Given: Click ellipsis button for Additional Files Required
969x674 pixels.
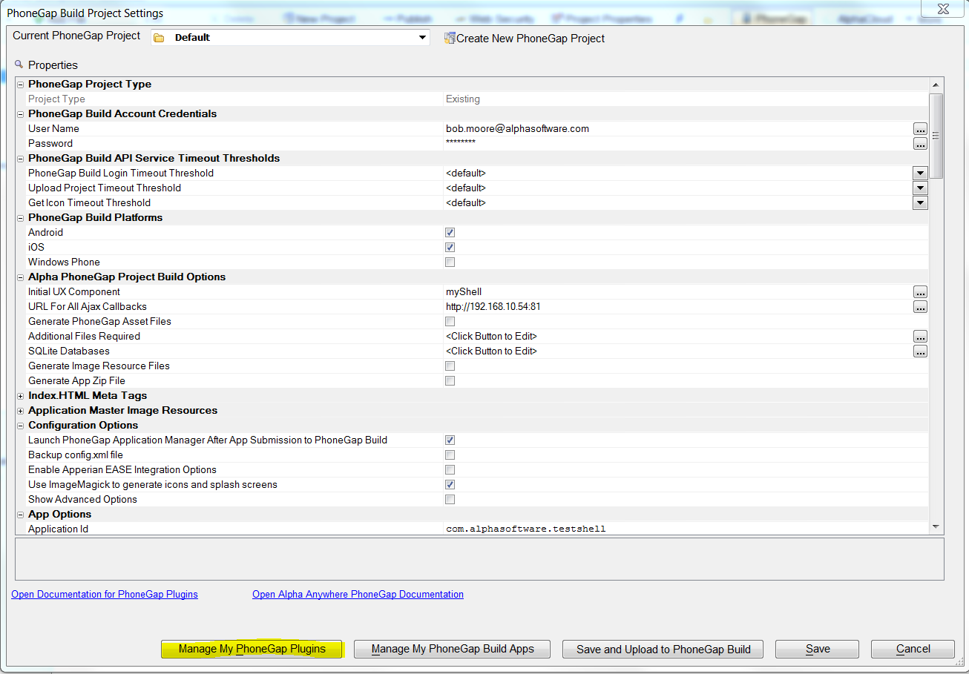Looking at the screenshot, I should tap(920, 337).
